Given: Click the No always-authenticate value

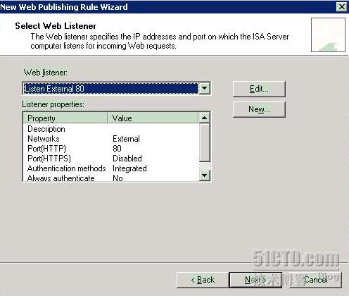Looking at the screenshot, I should pyautogui.click(x=118, y=178).
